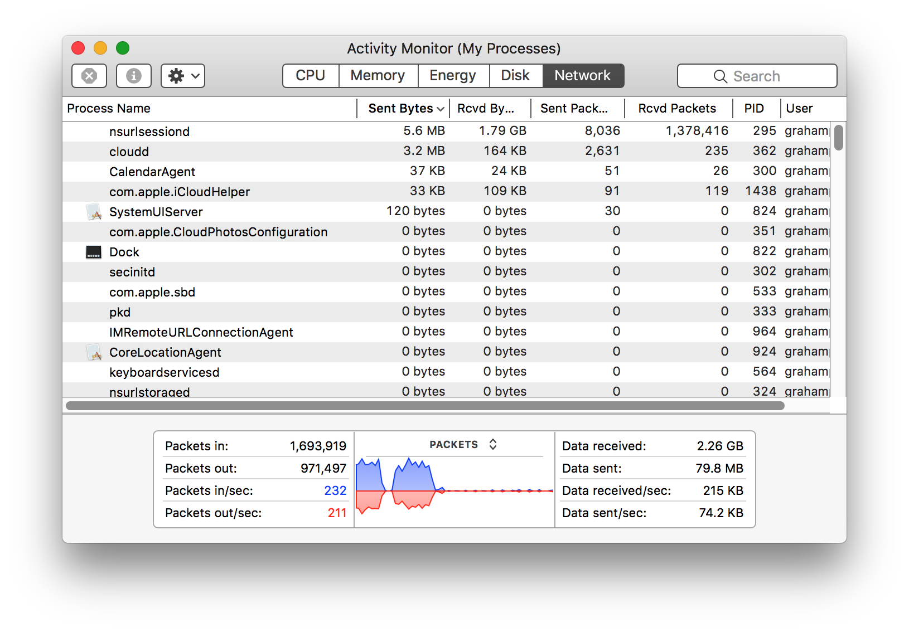Click the horizontal scrollbar thumb
909x632 pixels.
[425, 406]
